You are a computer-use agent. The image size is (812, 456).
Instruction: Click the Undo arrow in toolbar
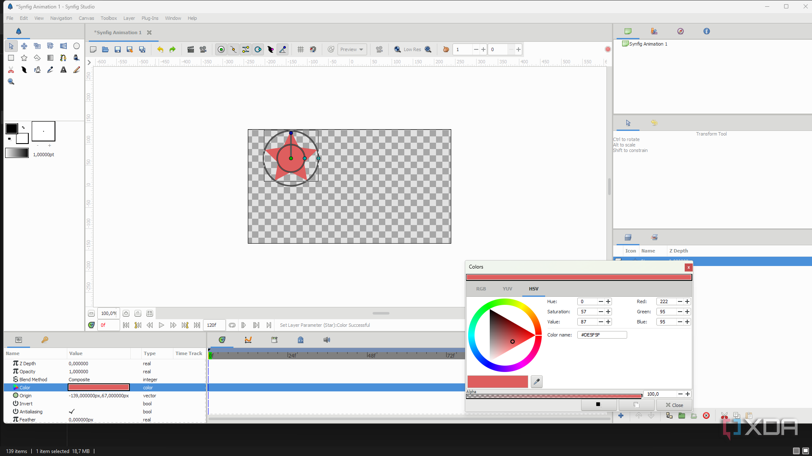[160, 49]
